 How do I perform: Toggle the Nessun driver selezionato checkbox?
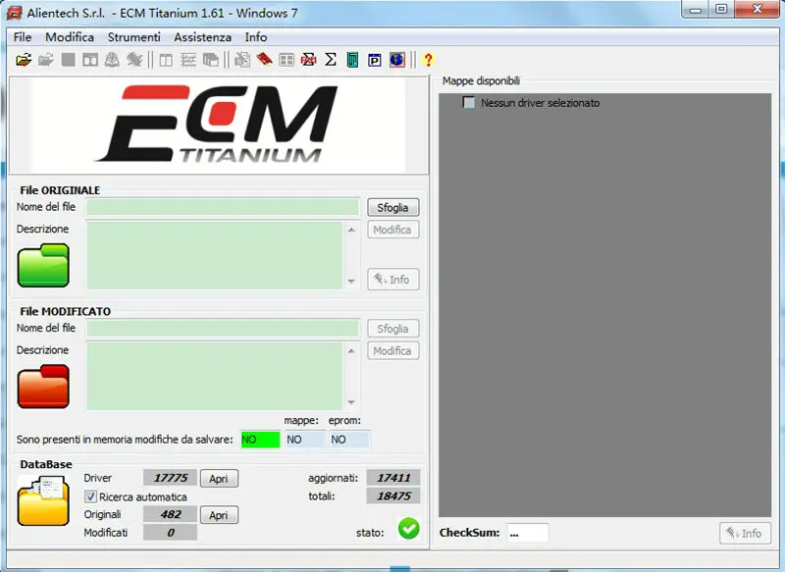coord(469,103)
